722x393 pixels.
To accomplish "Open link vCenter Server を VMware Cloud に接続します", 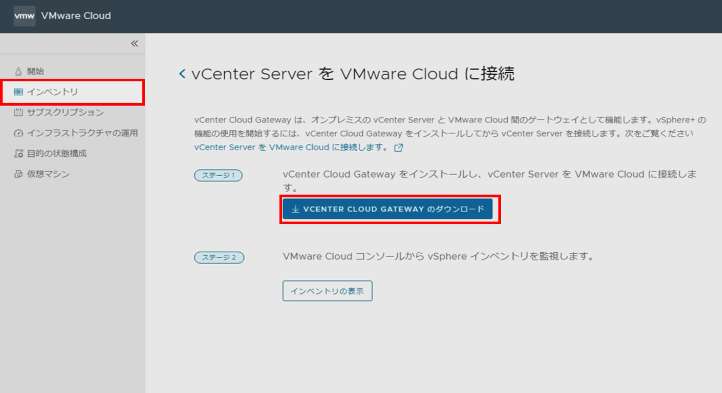I will pyautogui.click(x=291, y=148).
